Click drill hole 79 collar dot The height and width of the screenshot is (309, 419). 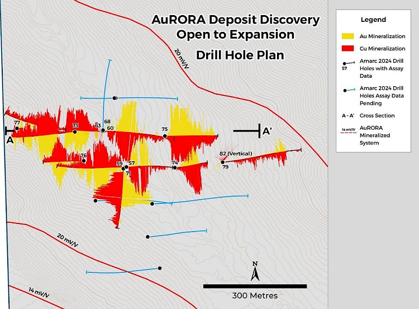[222, 162]
